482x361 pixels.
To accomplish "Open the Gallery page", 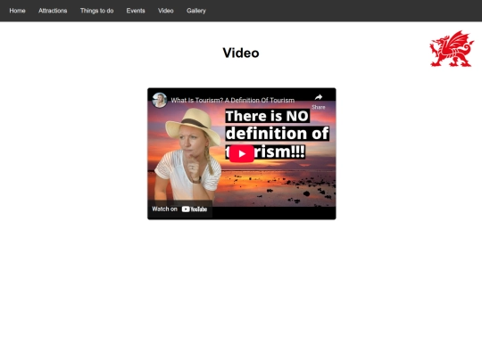I will [x=196, y=11].
